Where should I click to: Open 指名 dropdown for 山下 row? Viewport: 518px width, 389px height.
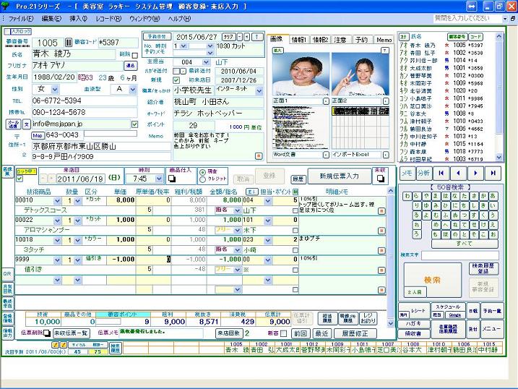(237, 210)
